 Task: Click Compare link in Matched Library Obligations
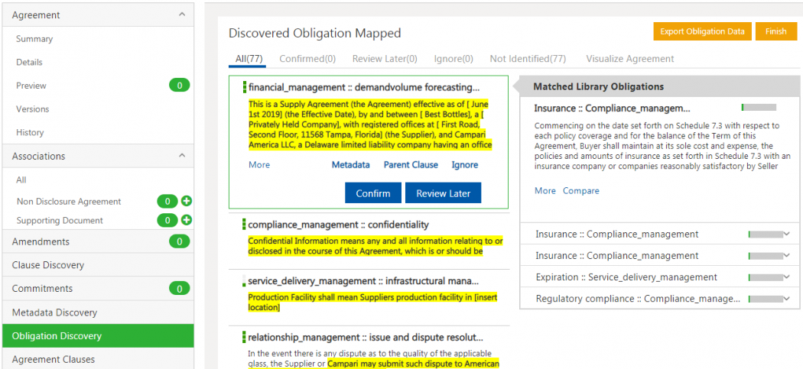tap(580, 191)
